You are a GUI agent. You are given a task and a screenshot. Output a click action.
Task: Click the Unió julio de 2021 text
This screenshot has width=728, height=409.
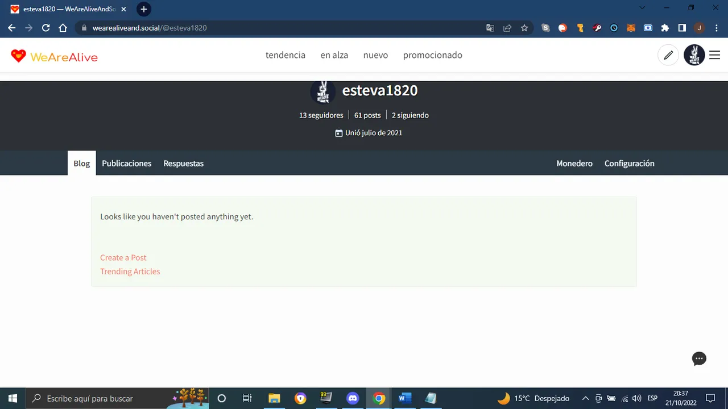point(374,133)
